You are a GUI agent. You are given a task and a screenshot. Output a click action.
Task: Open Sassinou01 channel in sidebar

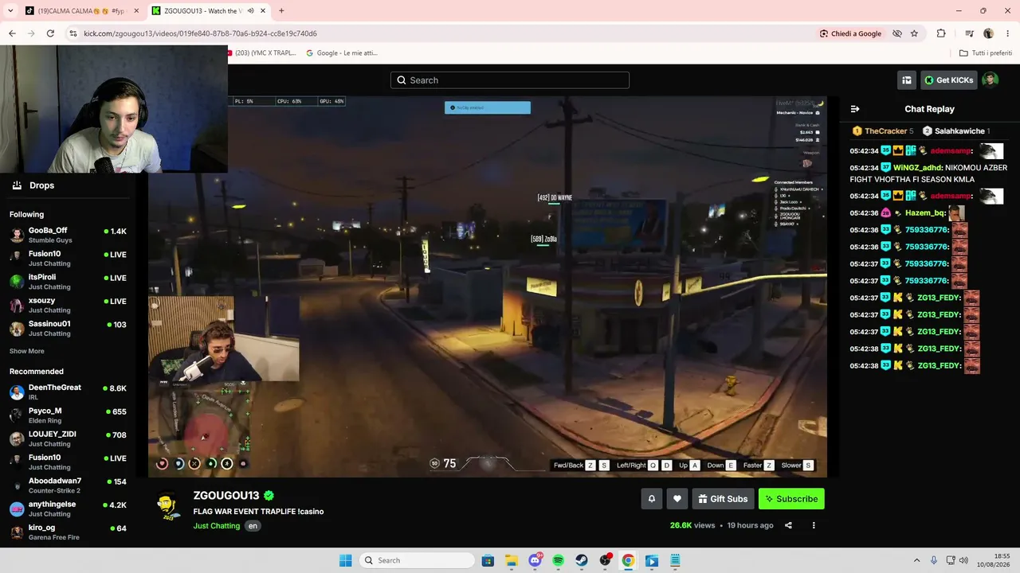(x=68, y=328)
